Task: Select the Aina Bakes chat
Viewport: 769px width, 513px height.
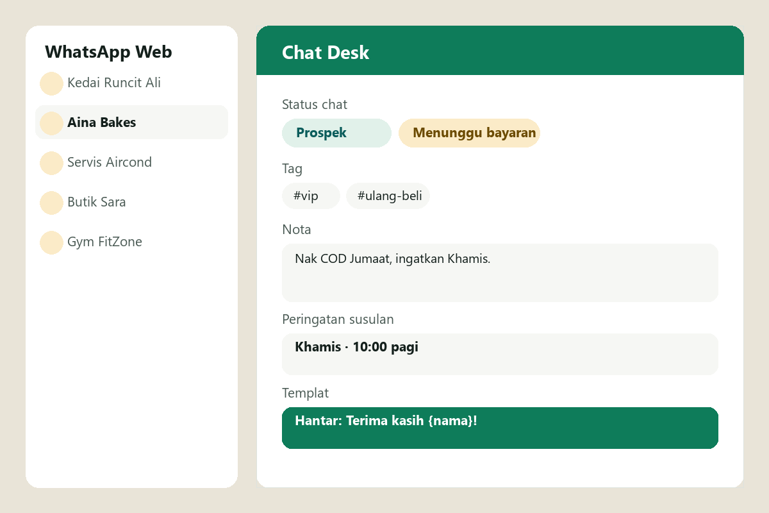Action: 131,122
